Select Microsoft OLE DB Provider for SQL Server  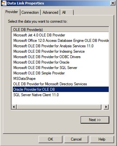[x=61, y=68]
